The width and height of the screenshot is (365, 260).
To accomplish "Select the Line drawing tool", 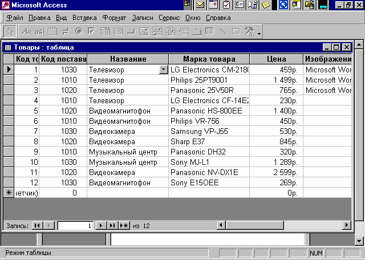I will pos(223,31).
